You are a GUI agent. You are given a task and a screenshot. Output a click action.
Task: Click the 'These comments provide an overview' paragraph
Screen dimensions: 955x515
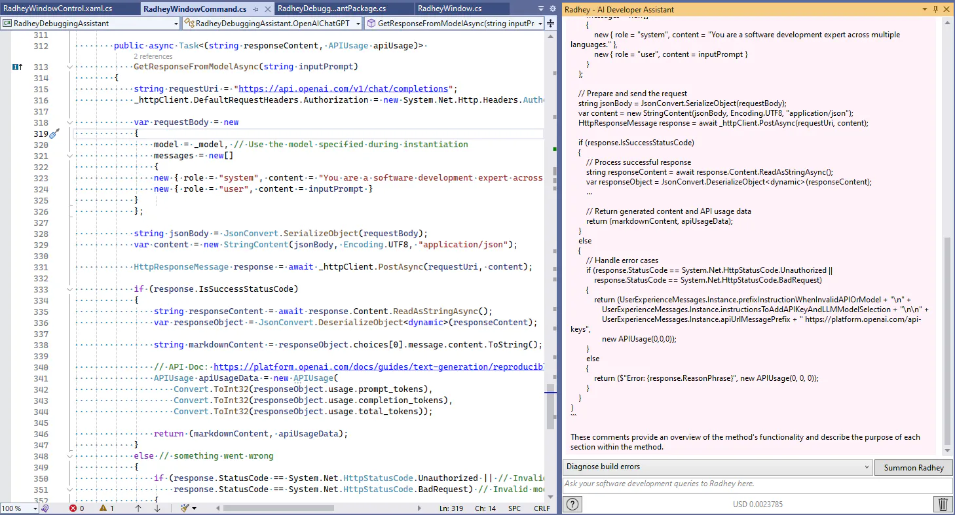[x=745, y=442]
